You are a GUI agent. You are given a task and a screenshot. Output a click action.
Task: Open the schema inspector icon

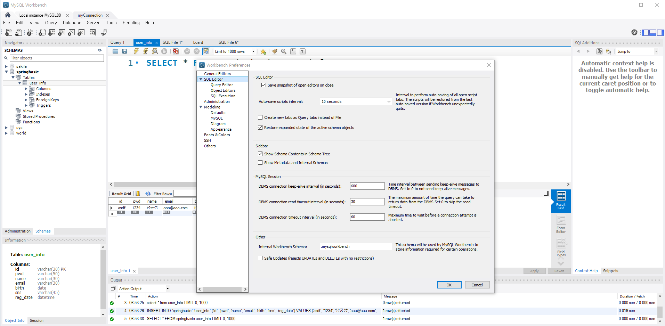coord(30,32)
